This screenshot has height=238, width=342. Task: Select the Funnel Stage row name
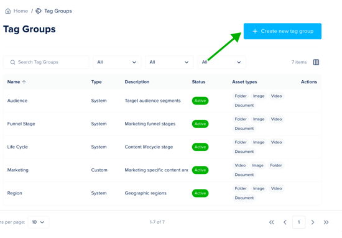pyautogui.click(x=21, y=124)
